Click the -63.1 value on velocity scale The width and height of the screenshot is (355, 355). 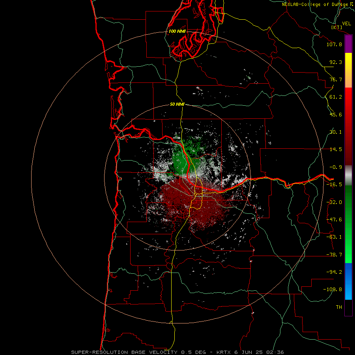click(x=334, y=237)
